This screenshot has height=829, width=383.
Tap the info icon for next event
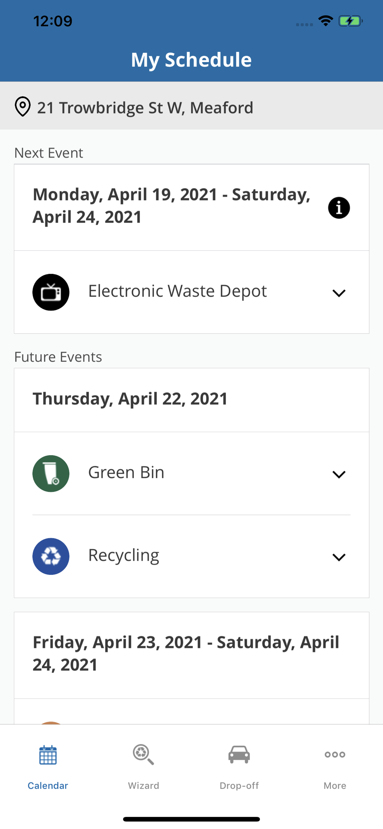click(339, 208)
